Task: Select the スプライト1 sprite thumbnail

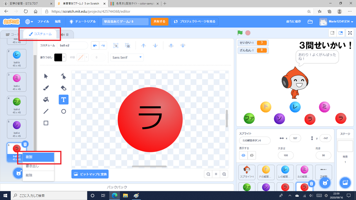Action: [x=247, y=172]
